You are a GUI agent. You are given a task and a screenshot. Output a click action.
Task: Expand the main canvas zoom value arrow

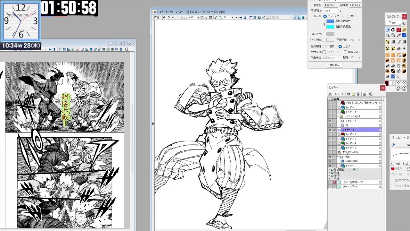point(198,18)
